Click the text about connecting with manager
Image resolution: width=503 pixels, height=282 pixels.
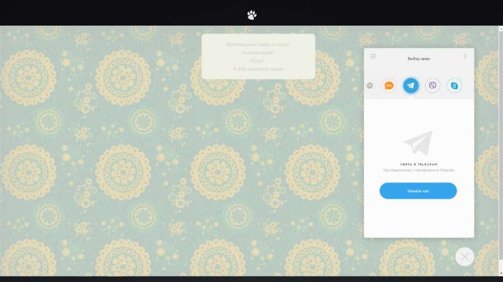click(419, 170)
